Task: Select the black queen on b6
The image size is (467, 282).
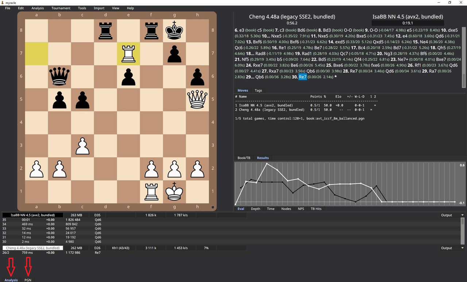Action: coord(59,77)
